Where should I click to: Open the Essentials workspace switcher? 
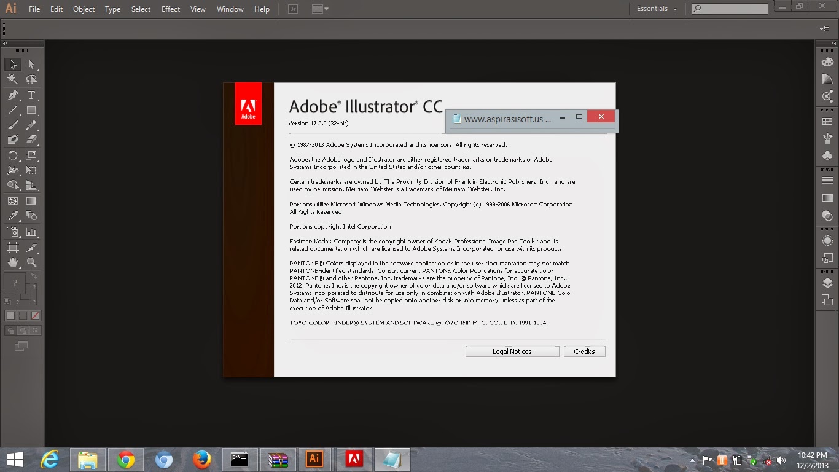tap(657, 9)
